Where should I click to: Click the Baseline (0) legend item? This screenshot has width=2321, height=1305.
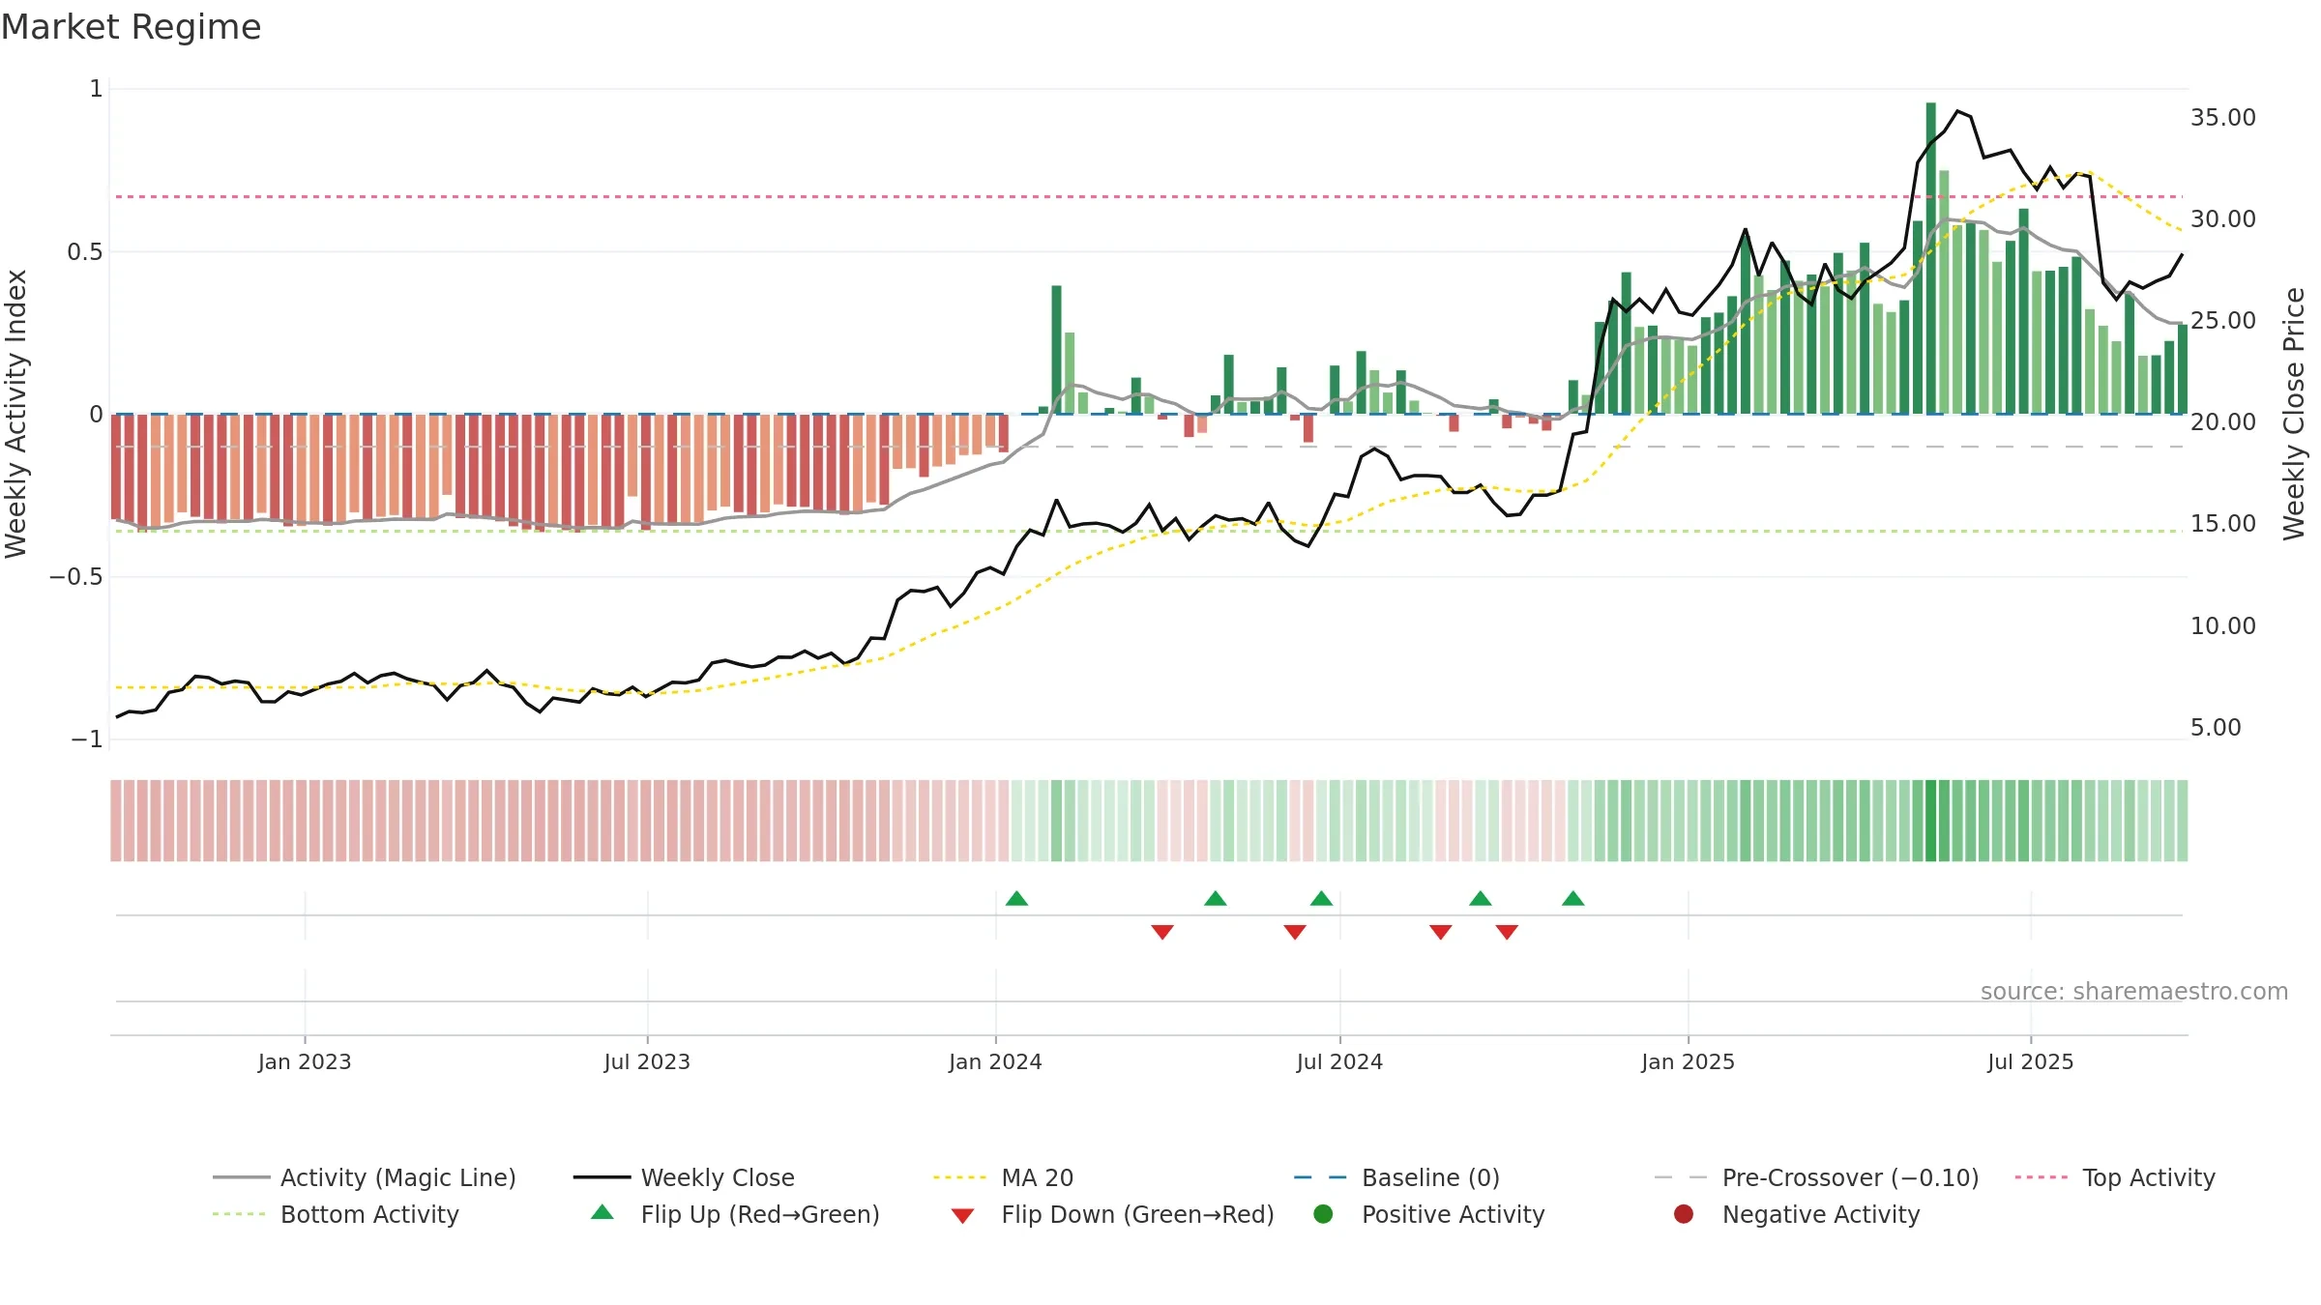click(1396, 1177)
